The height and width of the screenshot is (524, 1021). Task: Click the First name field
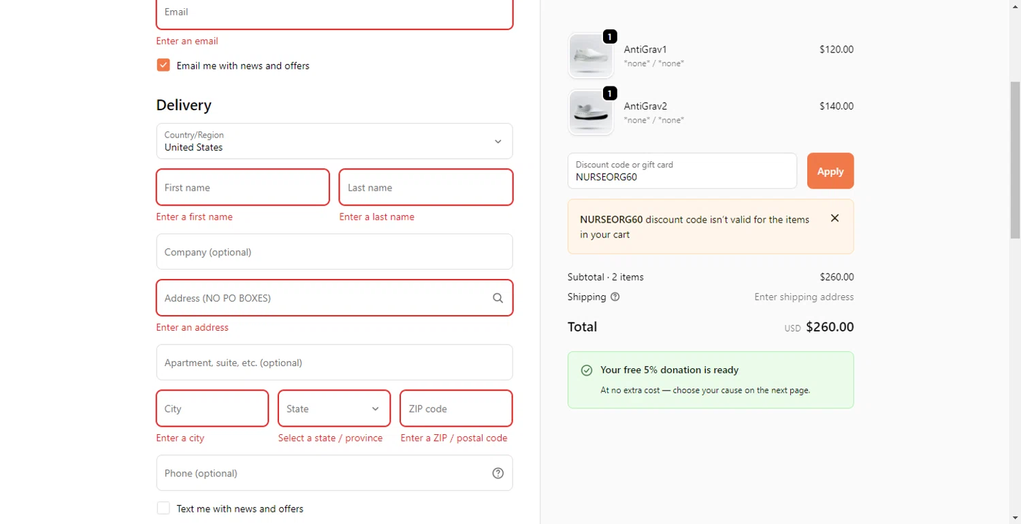click(x=243, y=187)
